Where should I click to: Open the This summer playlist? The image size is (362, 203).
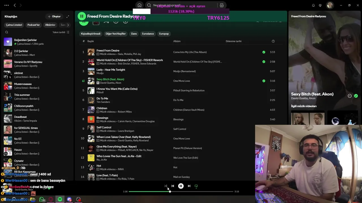coord(37,97)
